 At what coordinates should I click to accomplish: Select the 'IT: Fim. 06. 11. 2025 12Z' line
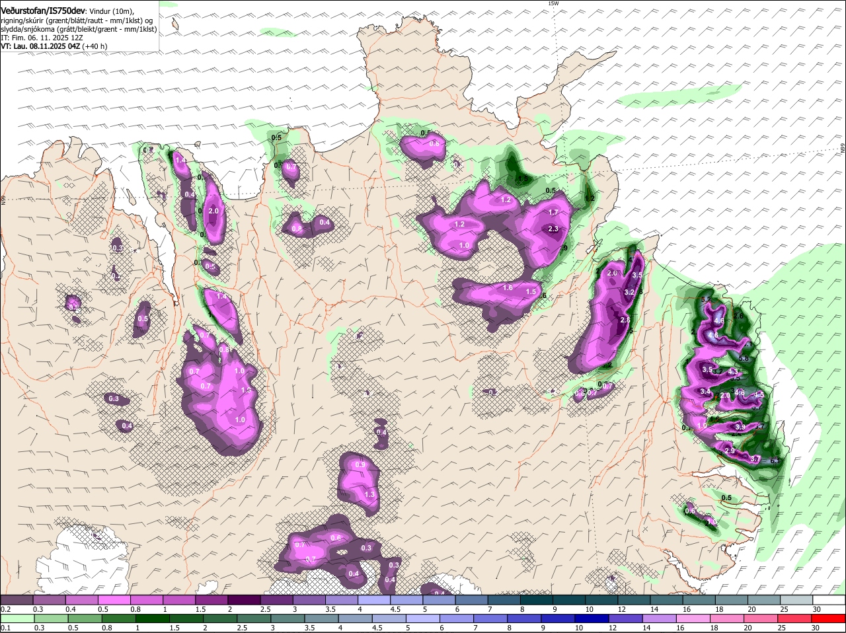tap(41, 38)
